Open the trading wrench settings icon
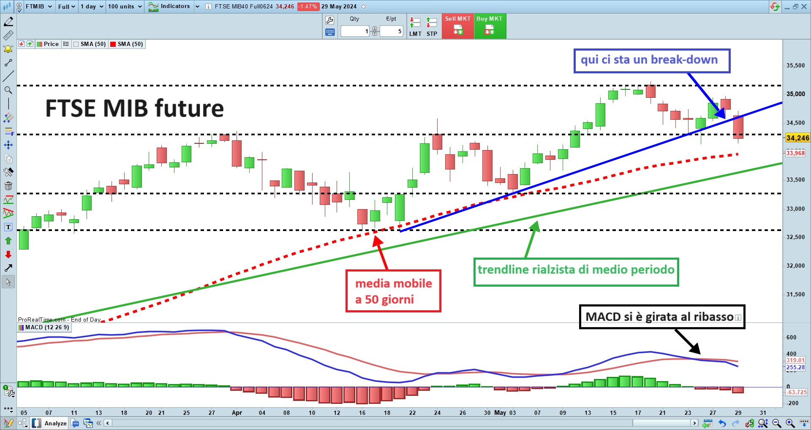811x430 pixels. (330, 20)
